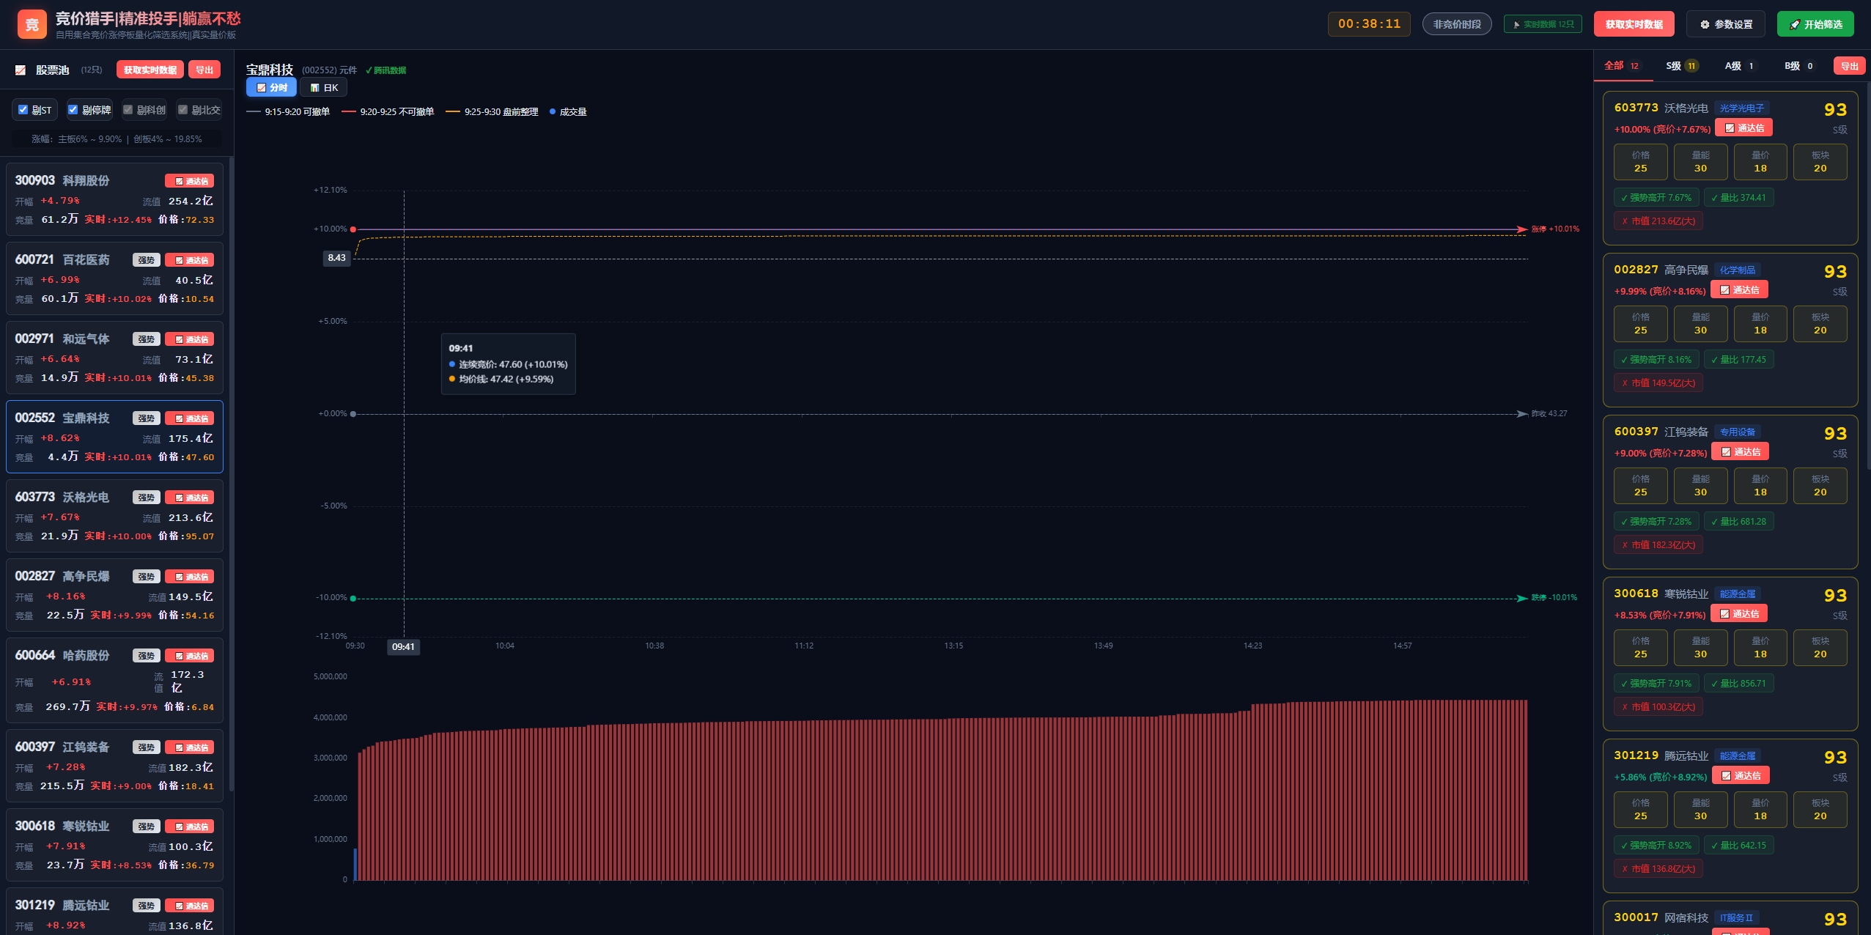
Task: Click the 强势高开 8.92% tag
Action: click(1656, 846)
